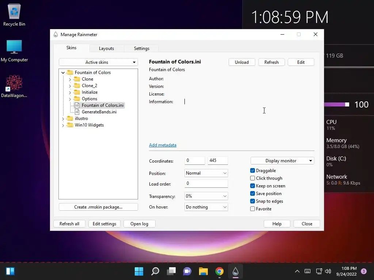Image resolution: width=374 pixels, height=280 pixels.
Task: Open the Display monitor dropdown
Action: (282, 161)
